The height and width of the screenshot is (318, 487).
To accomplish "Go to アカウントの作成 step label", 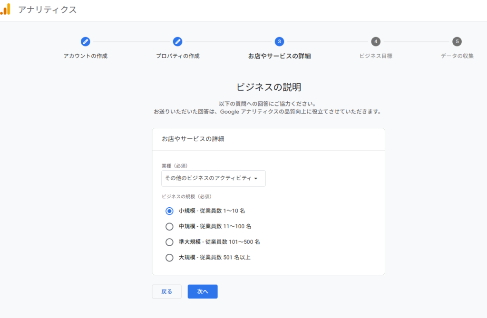I will pyautogui.click(x=86, y=56).
